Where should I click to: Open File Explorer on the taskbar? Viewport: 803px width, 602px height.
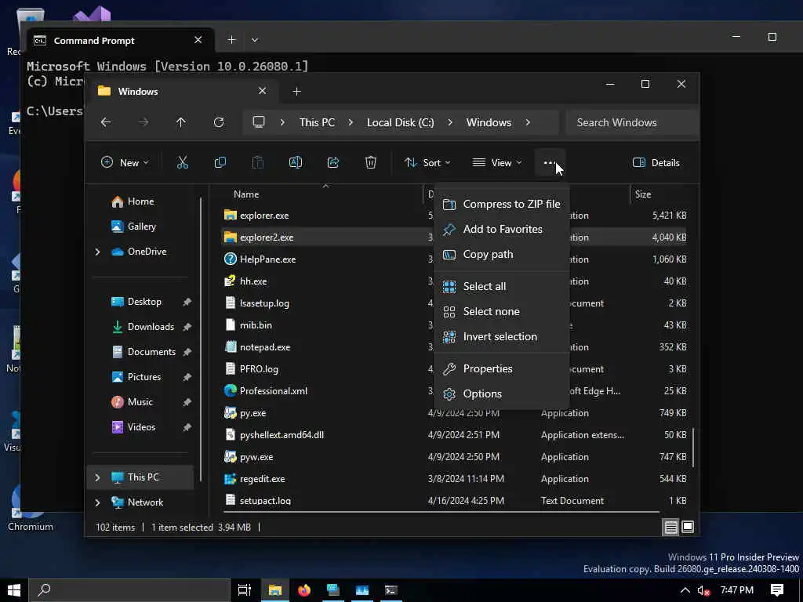click(x=275, y=590)
